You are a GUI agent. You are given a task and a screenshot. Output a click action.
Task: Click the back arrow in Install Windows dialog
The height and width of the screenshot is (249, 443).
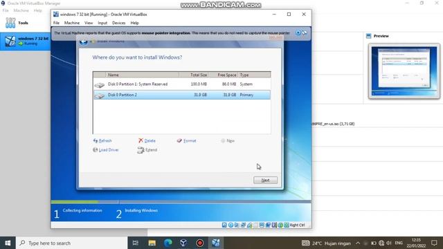point(83,41)
